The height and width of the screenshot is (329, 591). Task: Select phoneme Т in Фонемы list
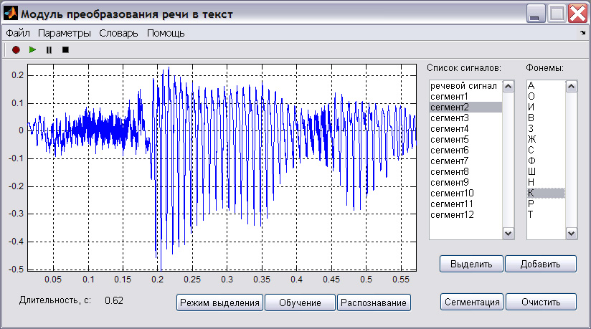pos(546,214)
